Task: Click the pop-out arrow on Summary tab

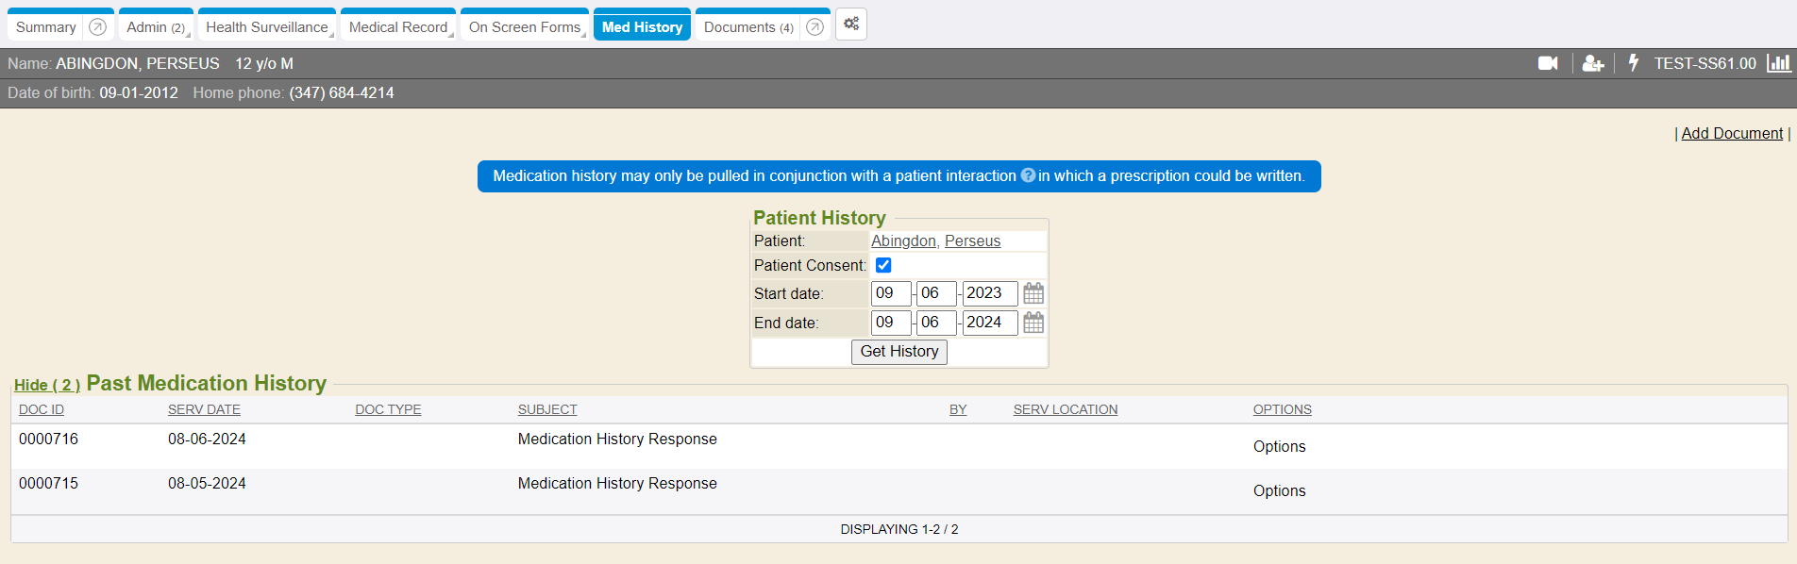Action: coord(97,27)
